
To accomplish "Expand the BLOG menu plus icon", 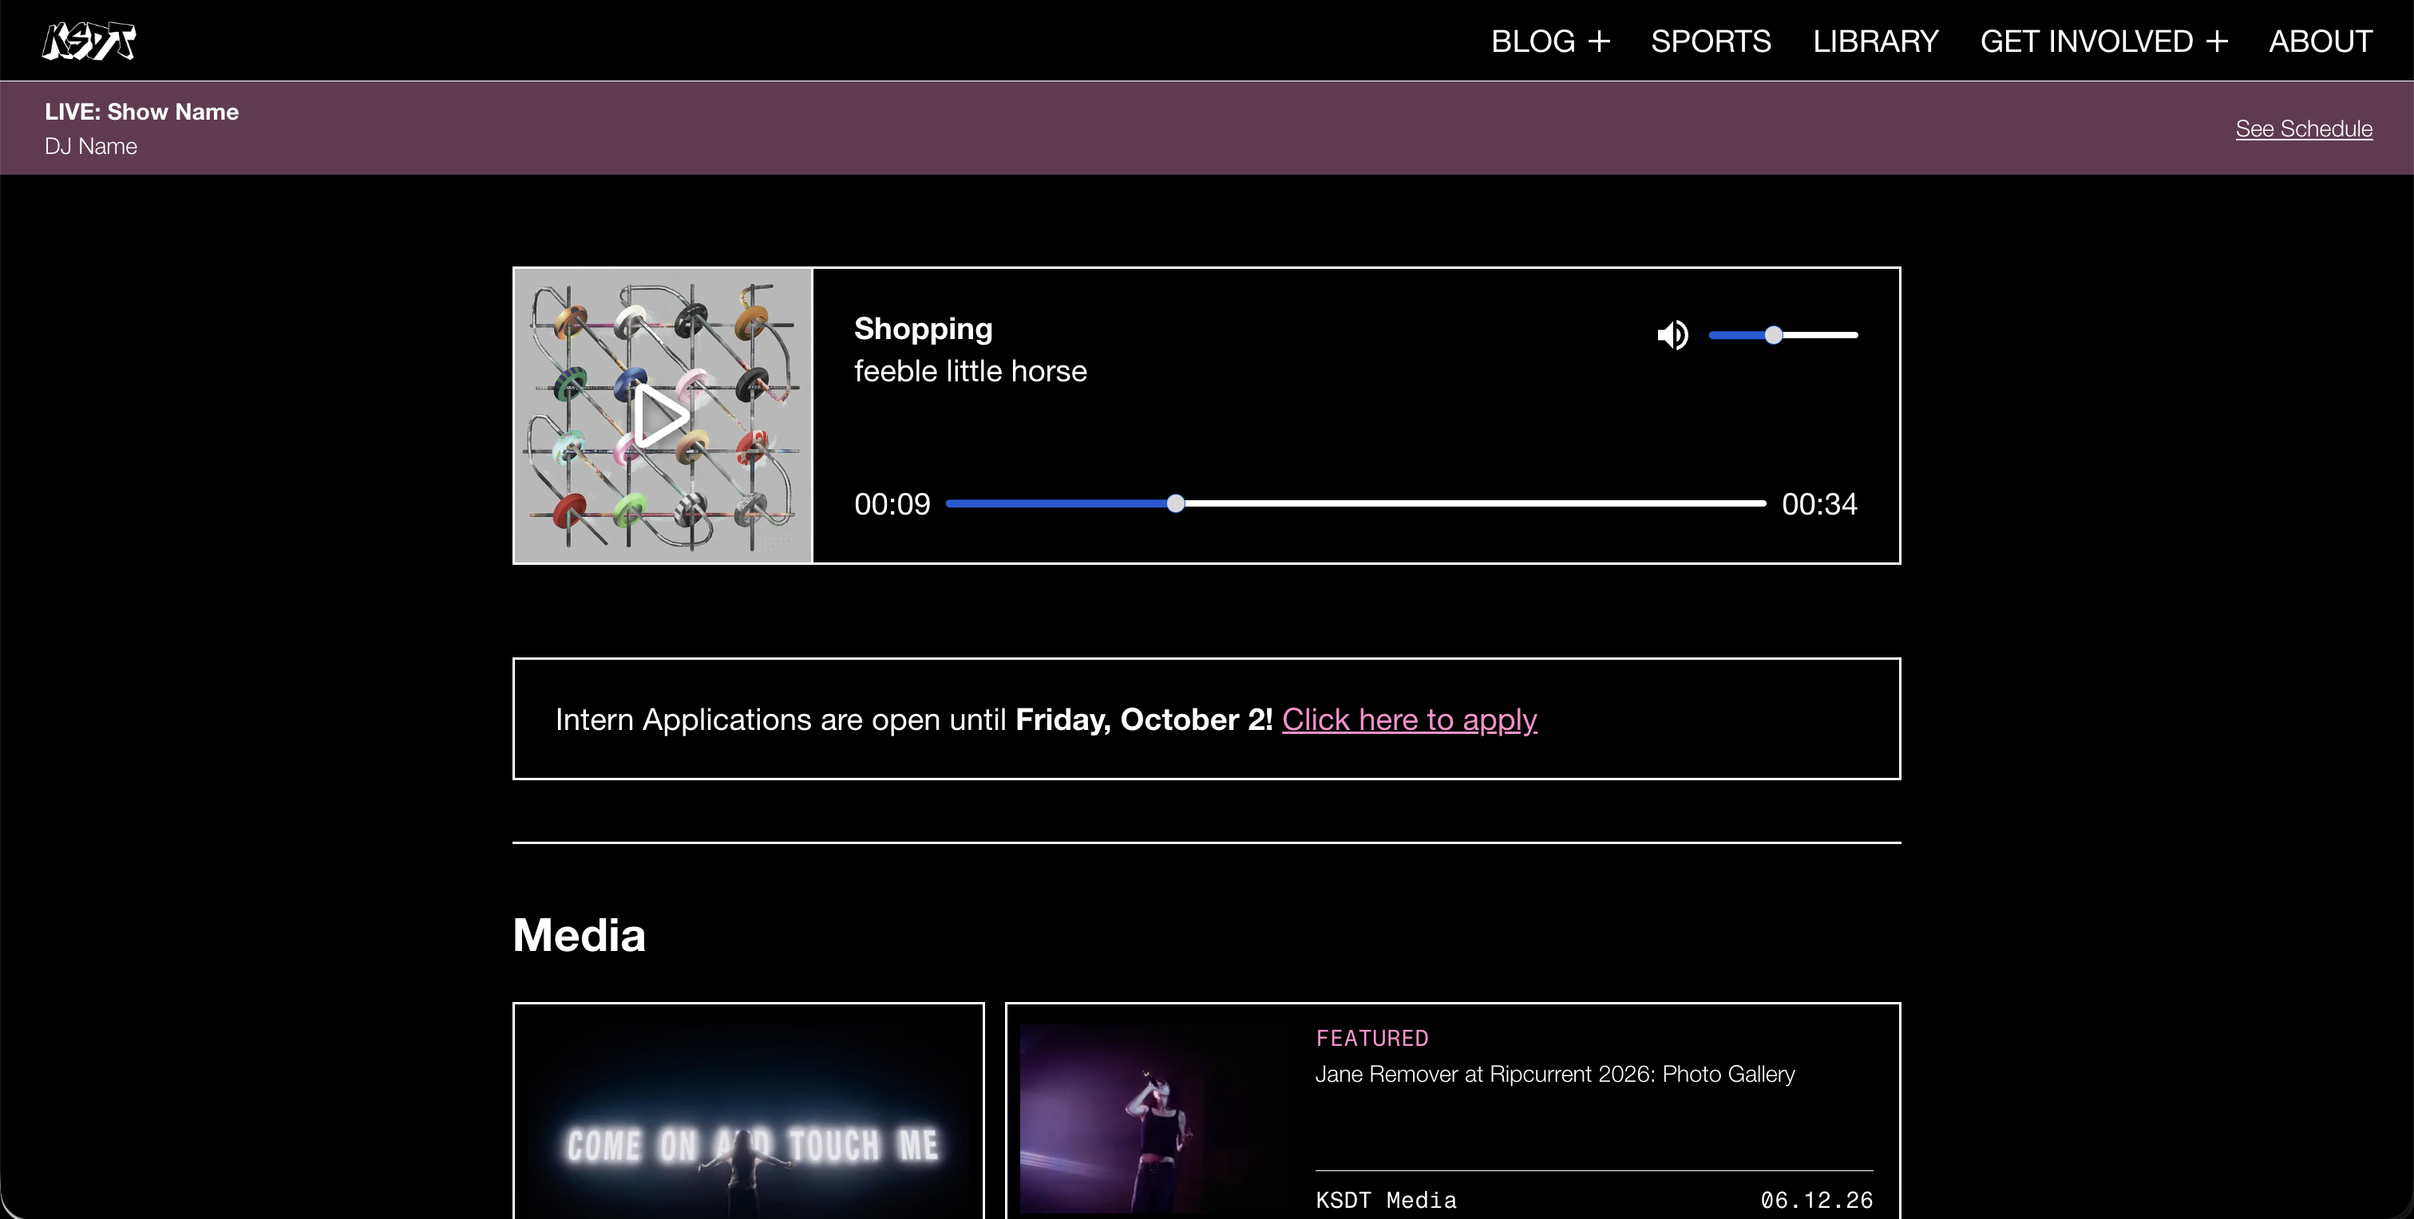I will point(1599,41).
